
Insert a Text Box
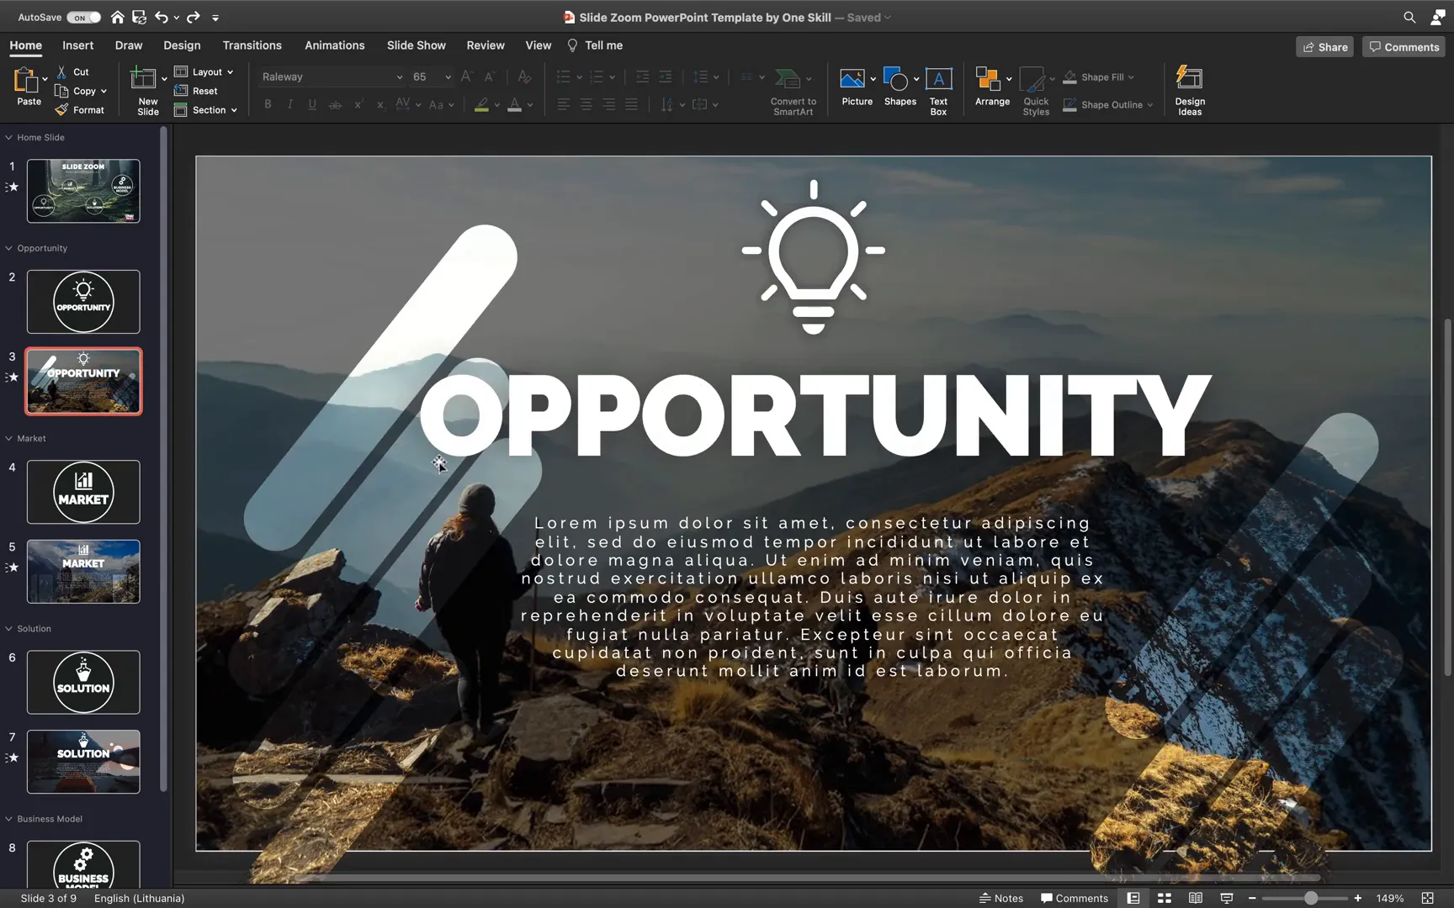point(938,91)
